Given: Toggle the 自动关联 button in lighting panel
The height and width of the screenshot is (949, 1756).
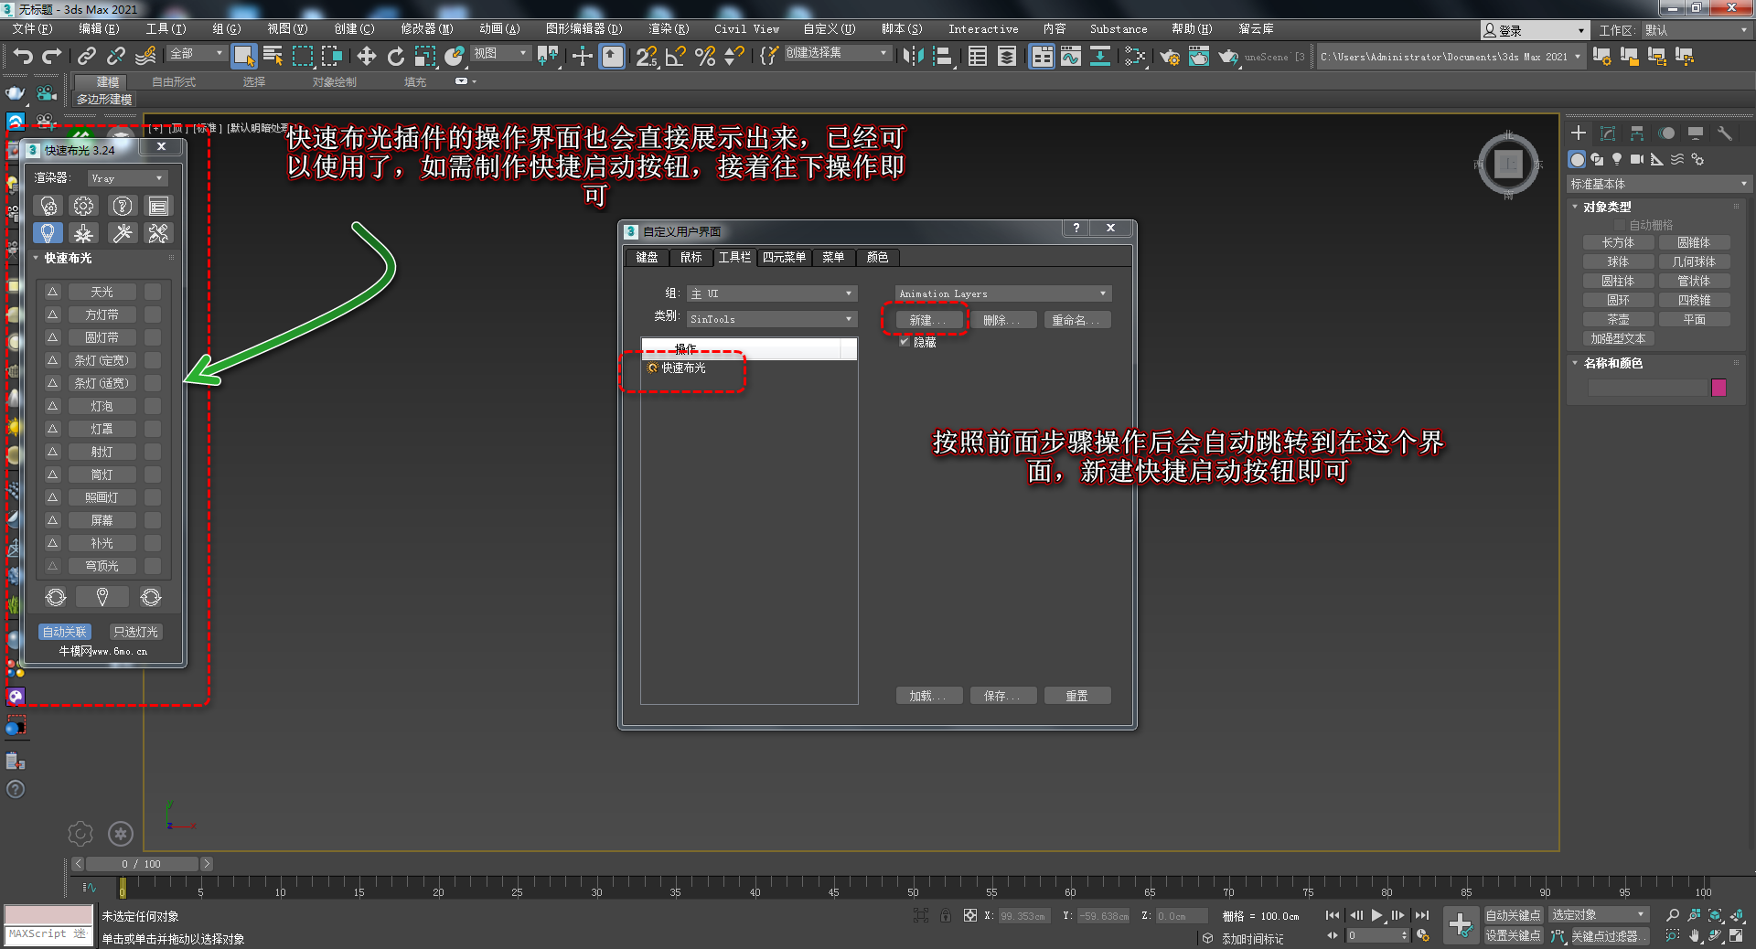Looking at the screenshot, I should pyautogui.click(x=64, y=632).
